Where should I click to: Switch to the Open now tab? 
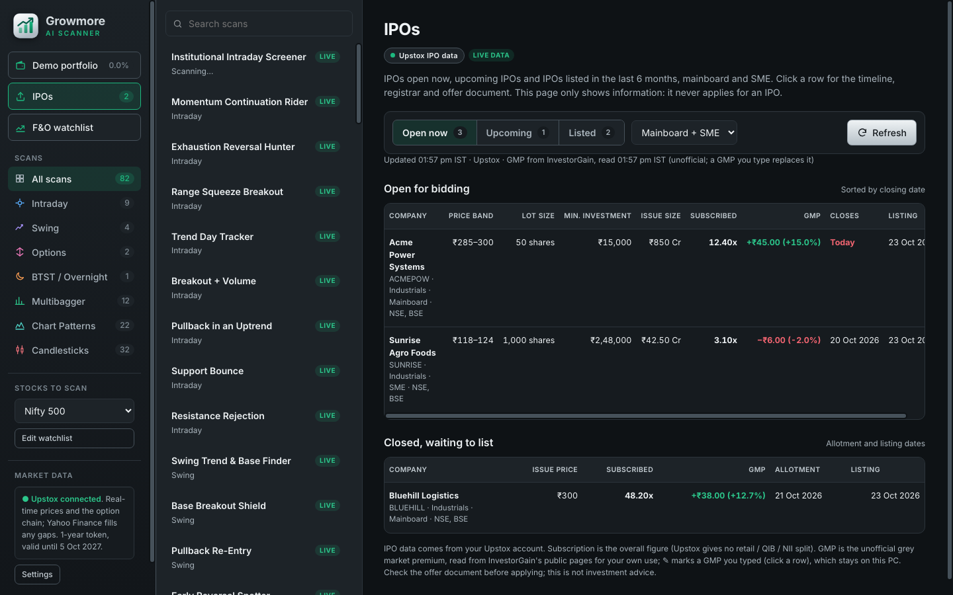point(434,133)
